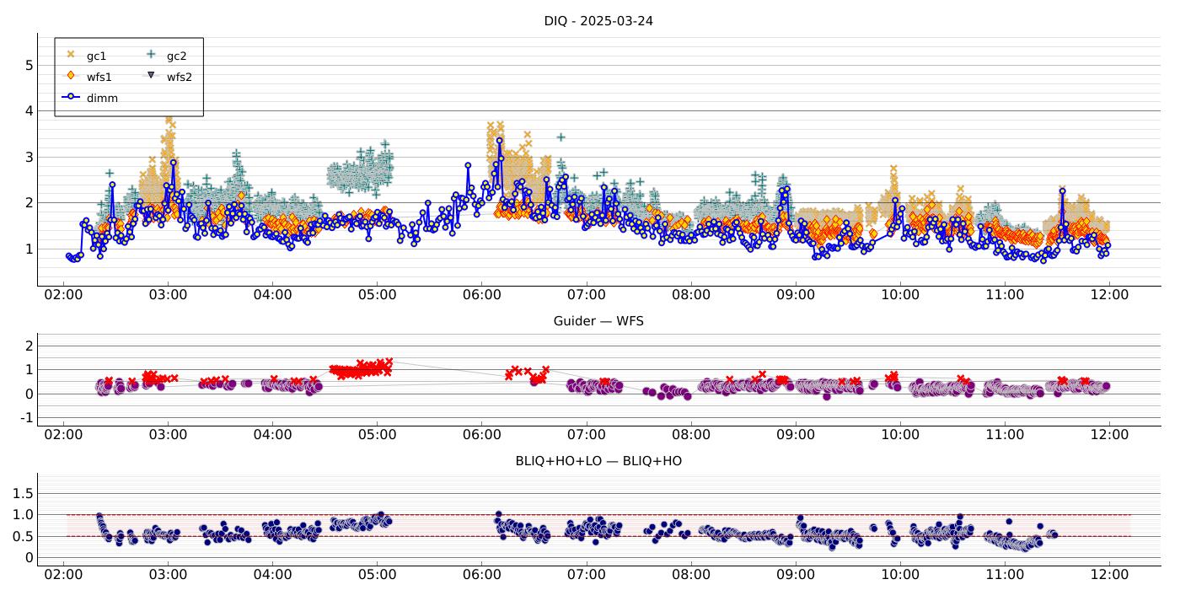Screen dimensions: 1180x590
Task: Click the '12:00' time label under BLIQ plot
Action: (1109, 575)
